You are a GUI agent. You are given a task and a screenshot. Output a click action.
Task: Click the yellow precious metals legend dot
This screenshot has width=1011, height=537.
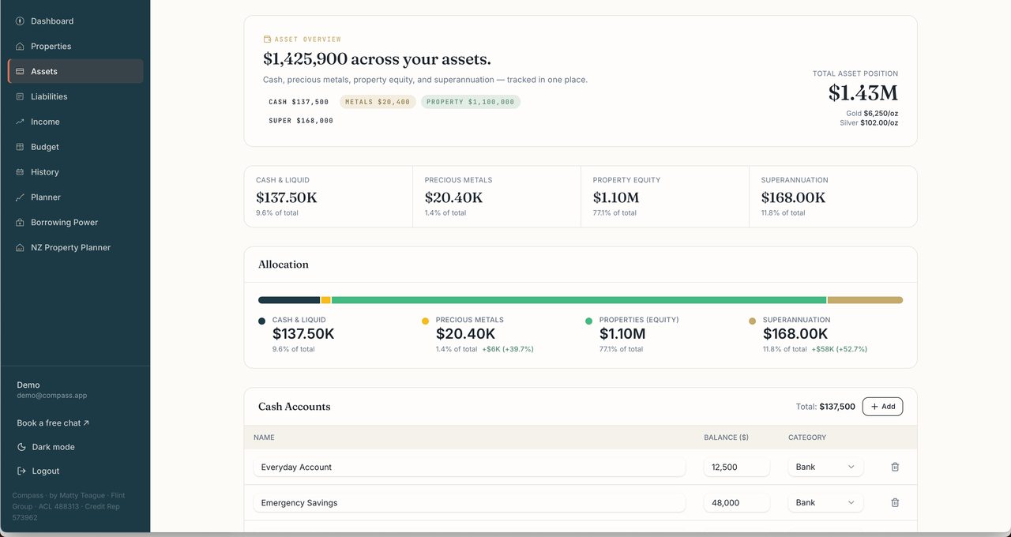tap(425, 321)
